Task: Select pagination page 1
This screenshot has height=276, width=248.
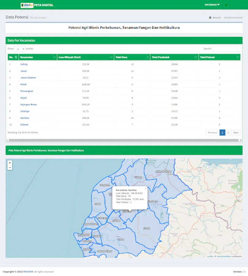Action: (x=222, y=132)
